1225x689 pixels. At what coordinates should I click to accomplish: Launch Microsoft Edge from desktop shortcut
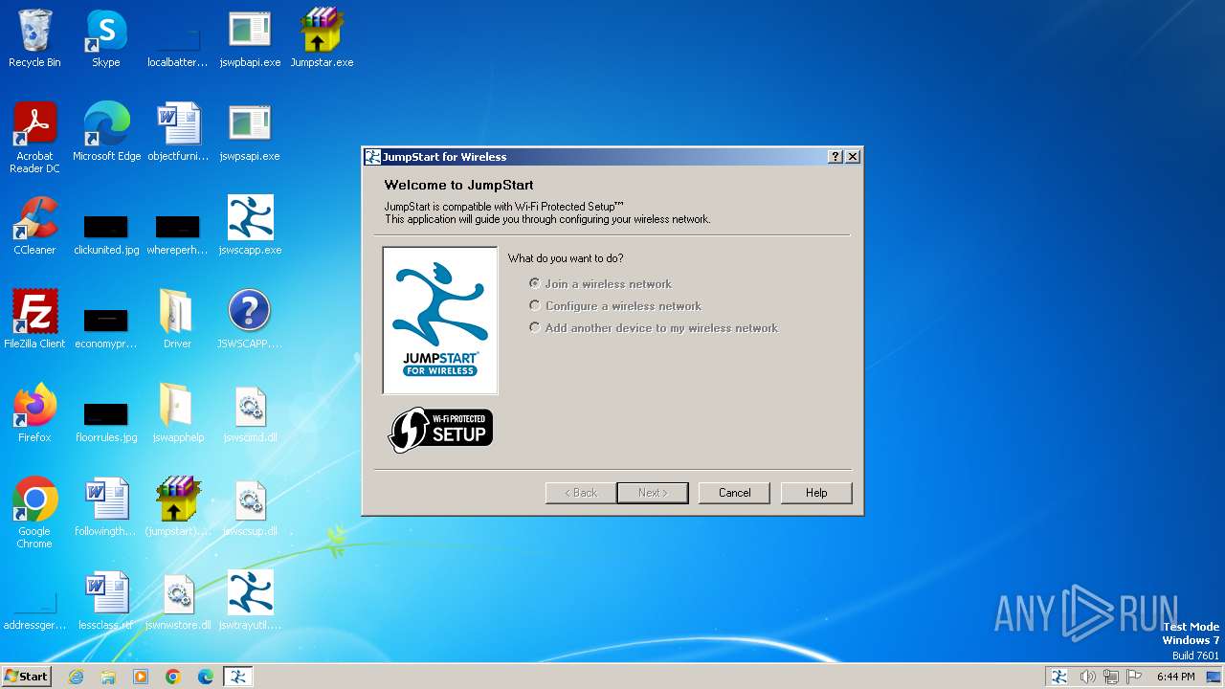tap(106, 132)
